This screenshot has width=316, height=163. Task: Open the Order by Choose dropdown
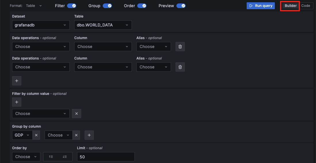point(26,157)
